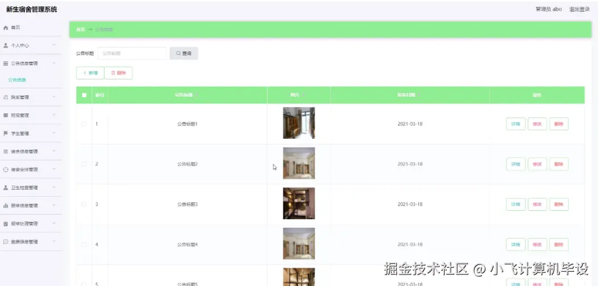Open 详情 for 公告标题2

click(x=516, y=164)
